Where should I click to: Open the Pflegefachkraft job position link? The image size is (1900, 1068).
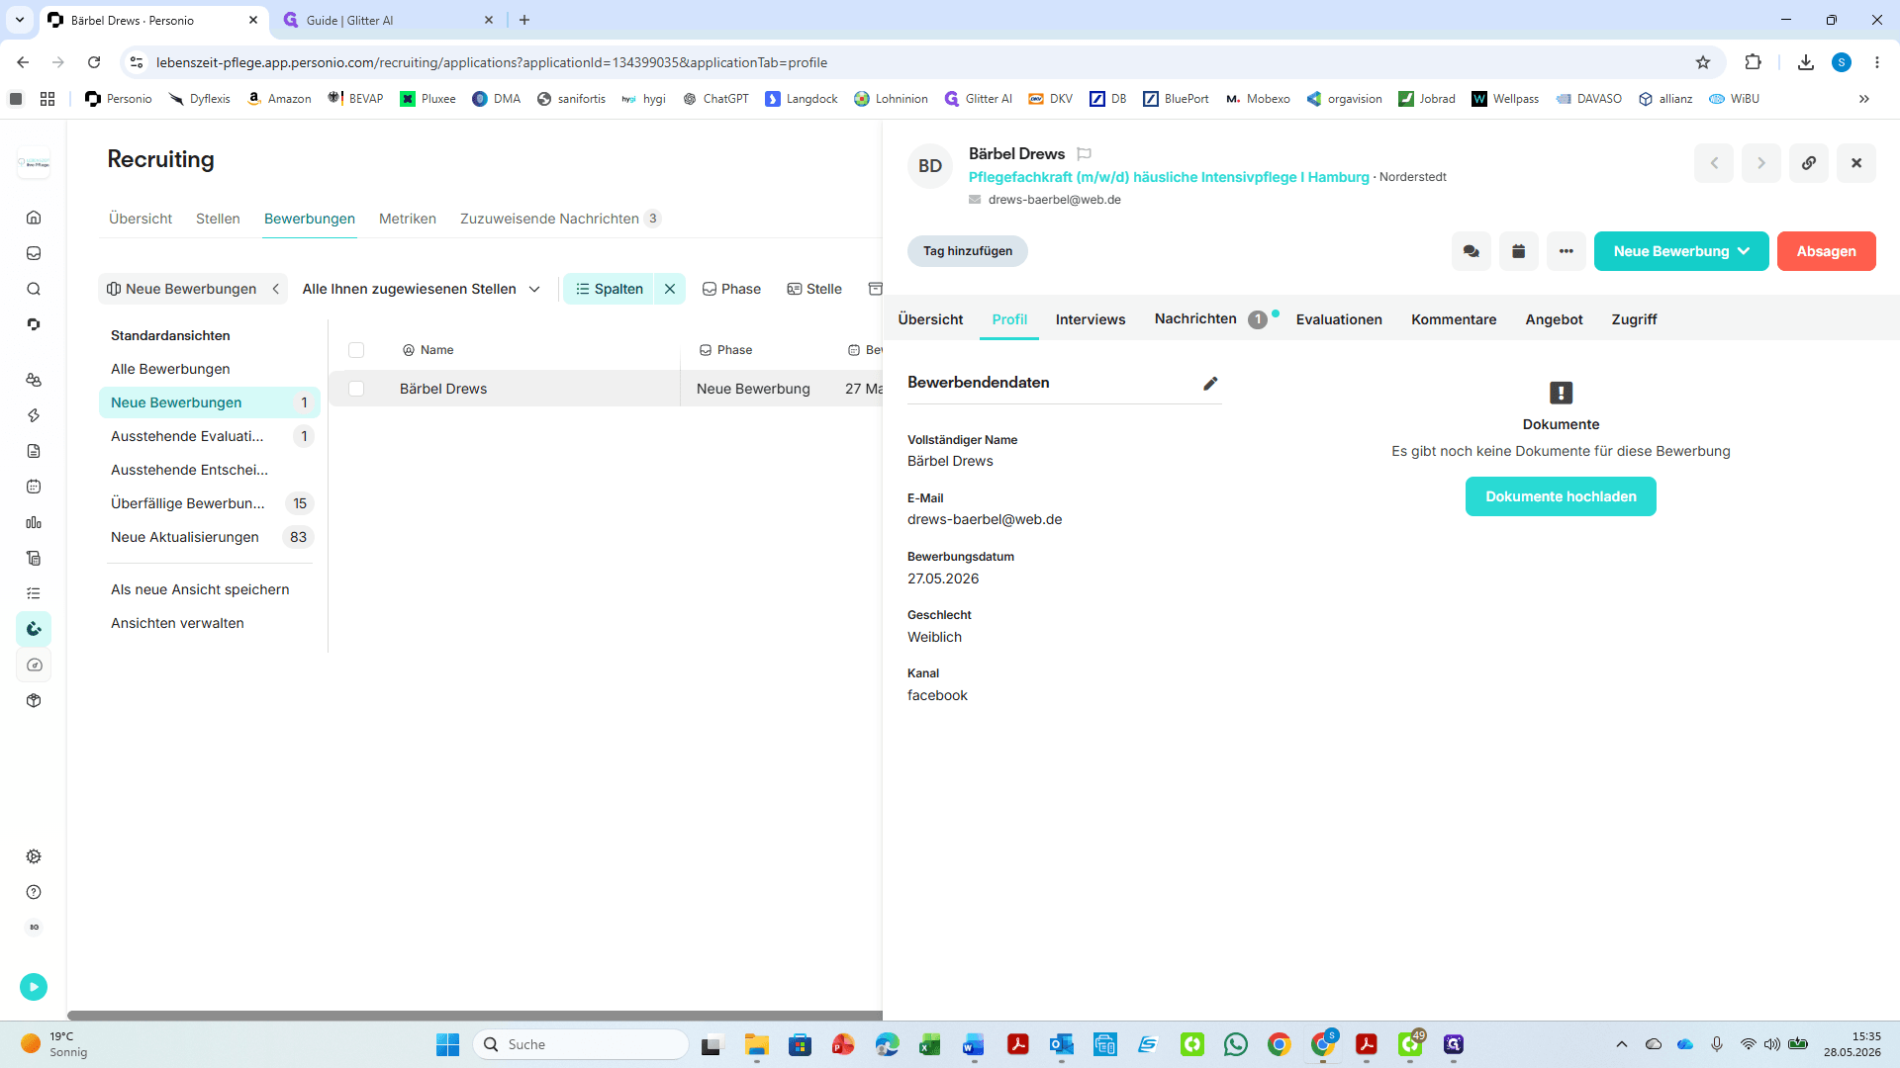click(1169, 177)
